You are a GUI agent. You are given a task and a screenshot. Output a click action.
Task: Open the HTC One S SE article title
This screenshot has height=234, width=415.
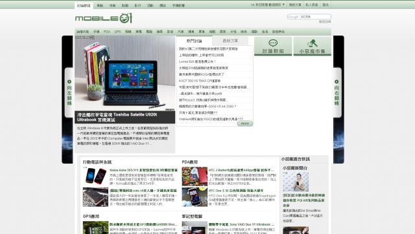pyautogui.click(x=236, y=191)
